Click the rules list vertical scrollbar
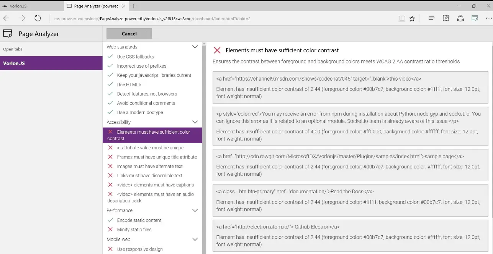The width and height of the screenshot is (493, 254). click(x=204, y=148)
